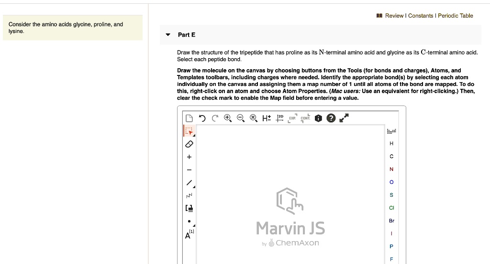Select the Eraser tool
Image resolution: width=490 pixels, height=264 pixels.
tap(189, 144)
